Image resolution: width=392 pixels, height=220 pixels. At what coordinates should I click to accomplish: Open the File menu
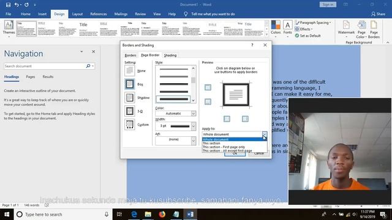point(8,14)
